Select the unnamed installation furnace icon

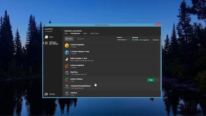point(67,87)
